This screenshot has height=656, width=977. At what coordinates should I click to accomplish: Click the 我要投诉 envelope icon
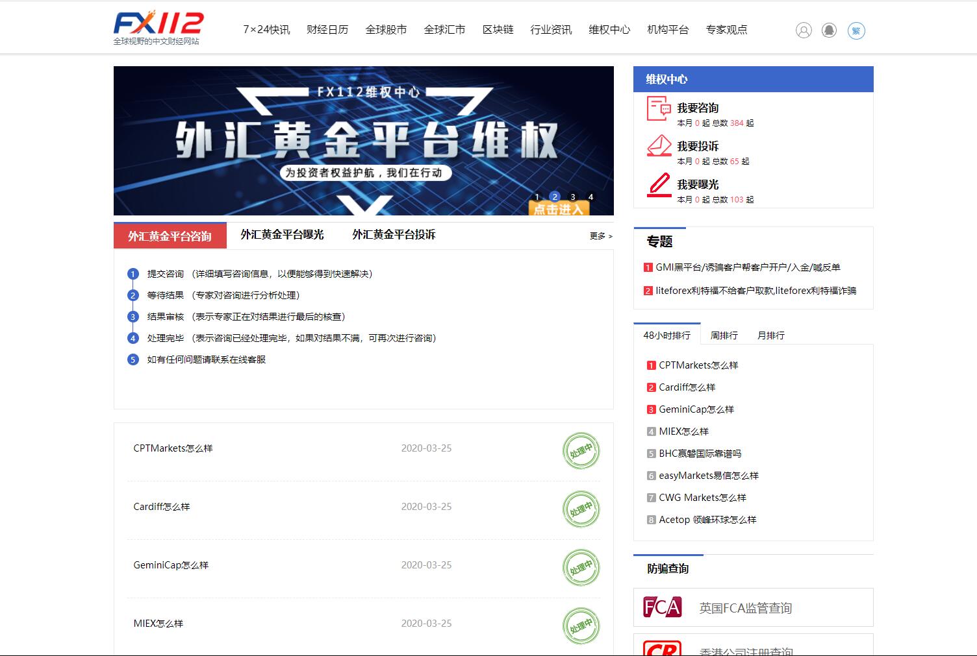(659, 147)
